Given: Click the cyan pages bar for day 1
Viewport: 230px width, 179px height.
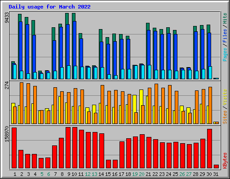Looking at the screenshot, I should pyautogui.click(x=15, y=72).
